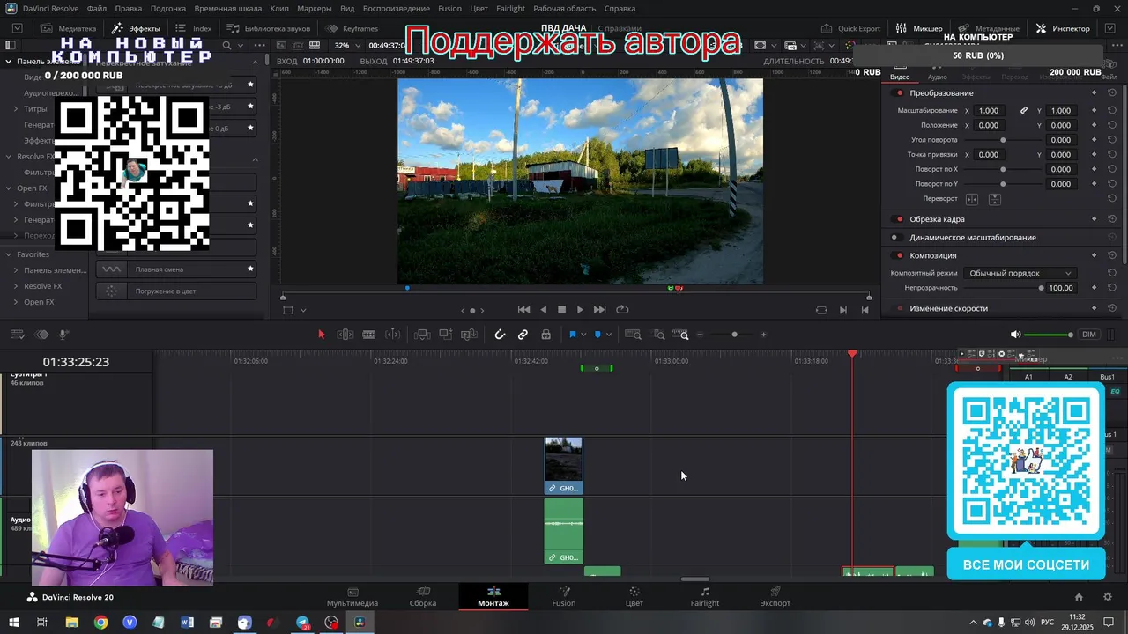Viewport: 1128px width, 634px height.
Task: Switch to the Экспорт page
Action: [775, 596]
